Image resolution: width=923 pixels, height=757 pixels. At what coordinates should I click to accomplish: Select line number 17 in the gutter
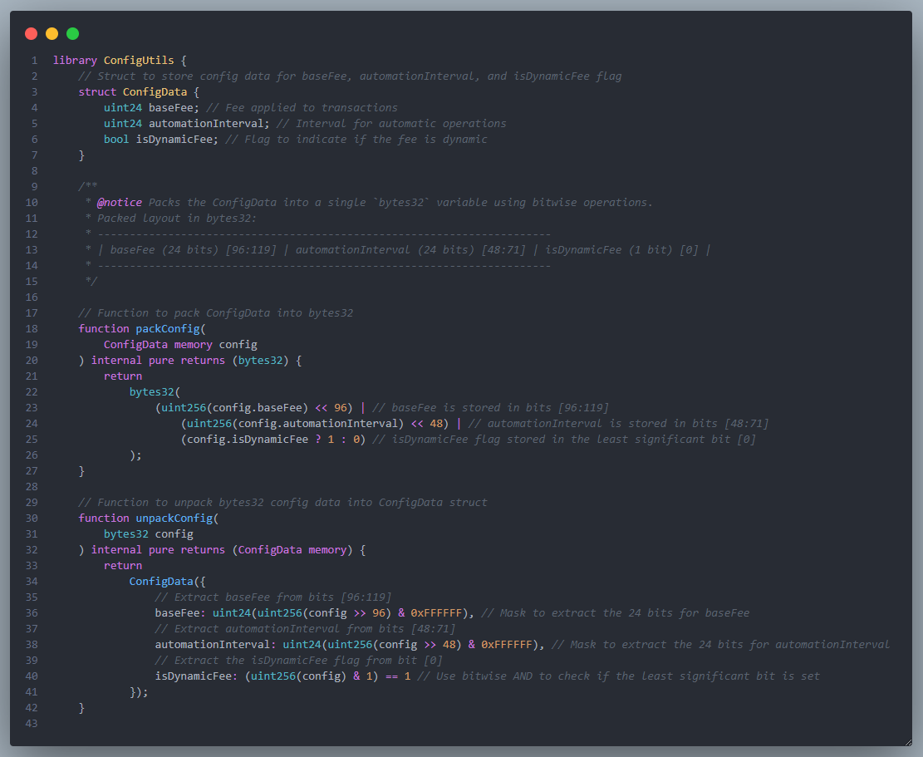click(x=32, y=313)
